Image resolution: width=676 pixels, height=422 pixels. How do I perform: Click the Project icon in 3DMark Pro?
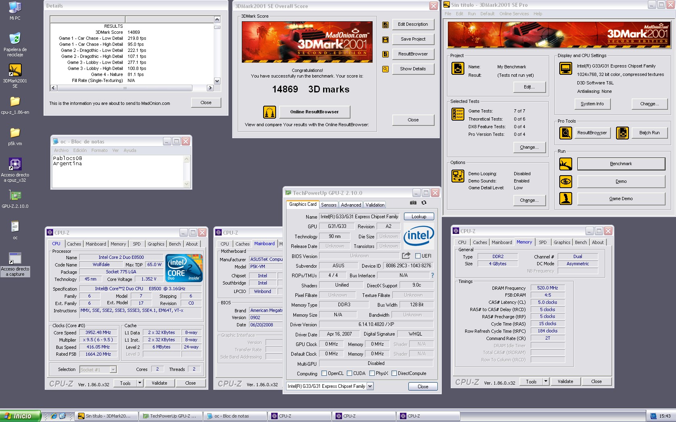point(458,68)
